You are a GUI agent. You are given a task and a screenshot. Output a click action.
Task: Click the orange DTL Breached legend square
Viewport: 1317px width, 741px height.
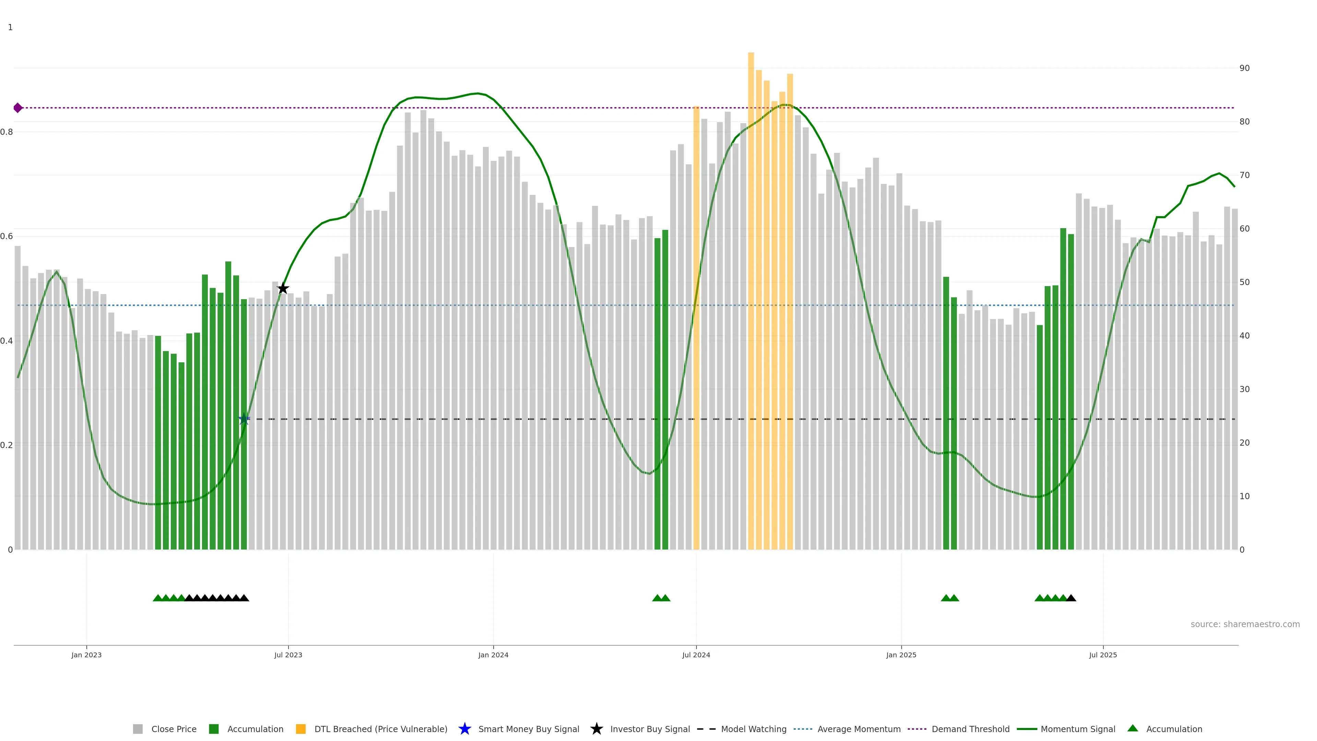coord(301,729)
